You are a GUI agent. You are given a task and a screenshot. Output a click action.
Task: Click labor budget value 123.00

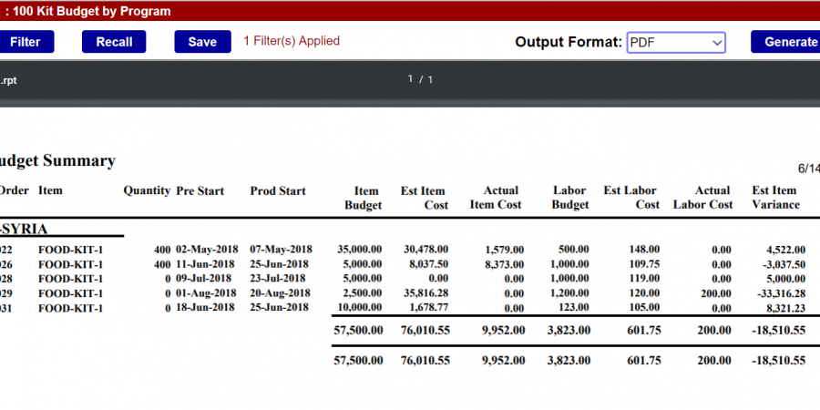(574, 307)
